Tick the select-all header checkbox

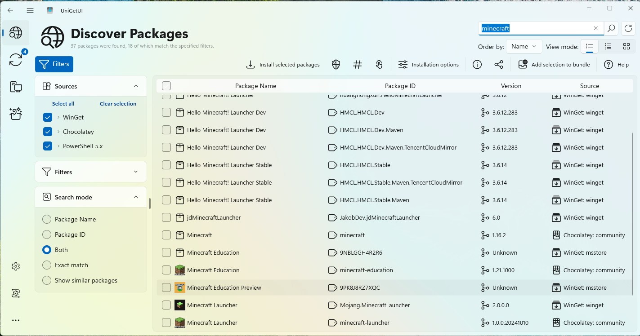[x=166, y=86]
